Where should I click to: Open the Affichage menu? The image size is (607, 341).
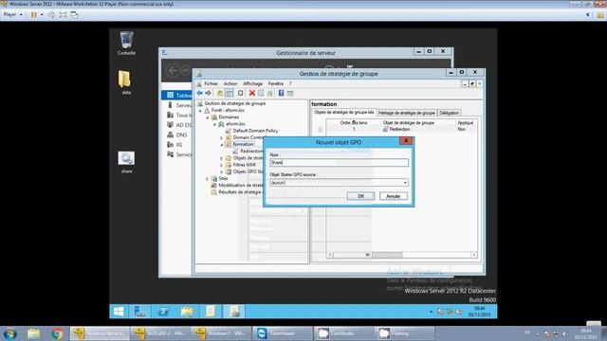pyautogui.click(x=253, y=83)
